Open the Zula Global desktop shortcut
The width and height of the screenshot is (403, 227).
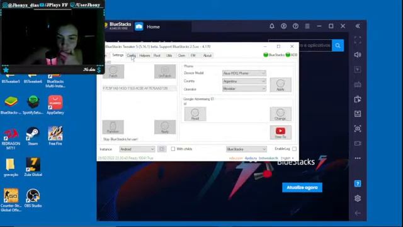pyautogui.click(x=33, y=167)
